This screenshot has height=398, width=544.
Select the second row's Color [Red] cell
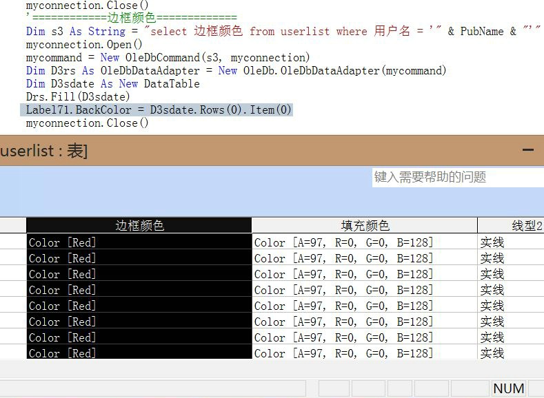pos(139,258)
